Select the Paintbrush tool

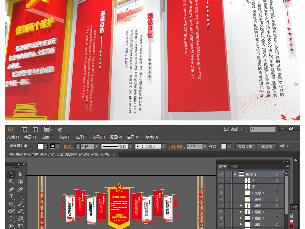(x=20, y=204)
